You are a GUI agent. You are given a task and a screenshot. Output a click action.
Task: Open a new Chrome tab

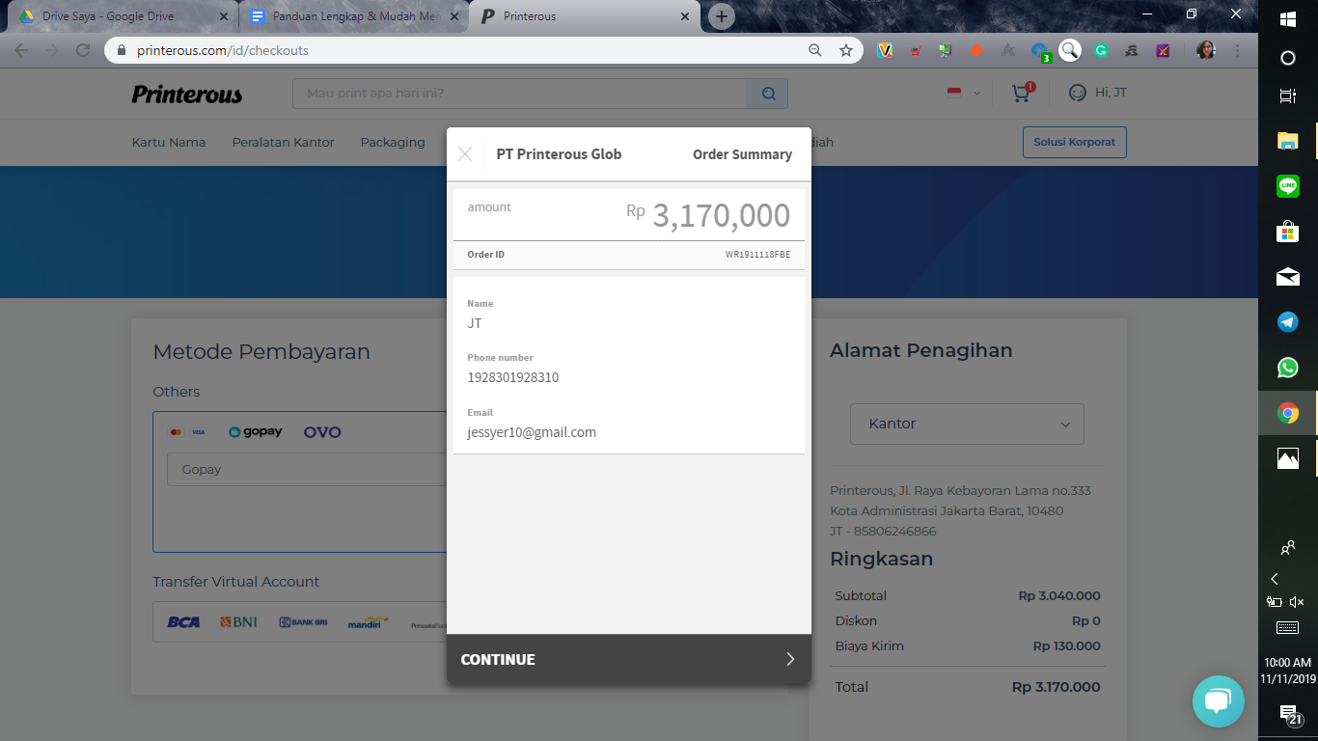(x=721, y=16)
